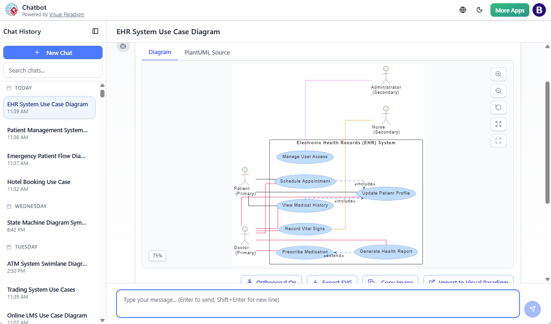Open the B user profile avatar
The image size is (551, 324).
coord(539,10)
